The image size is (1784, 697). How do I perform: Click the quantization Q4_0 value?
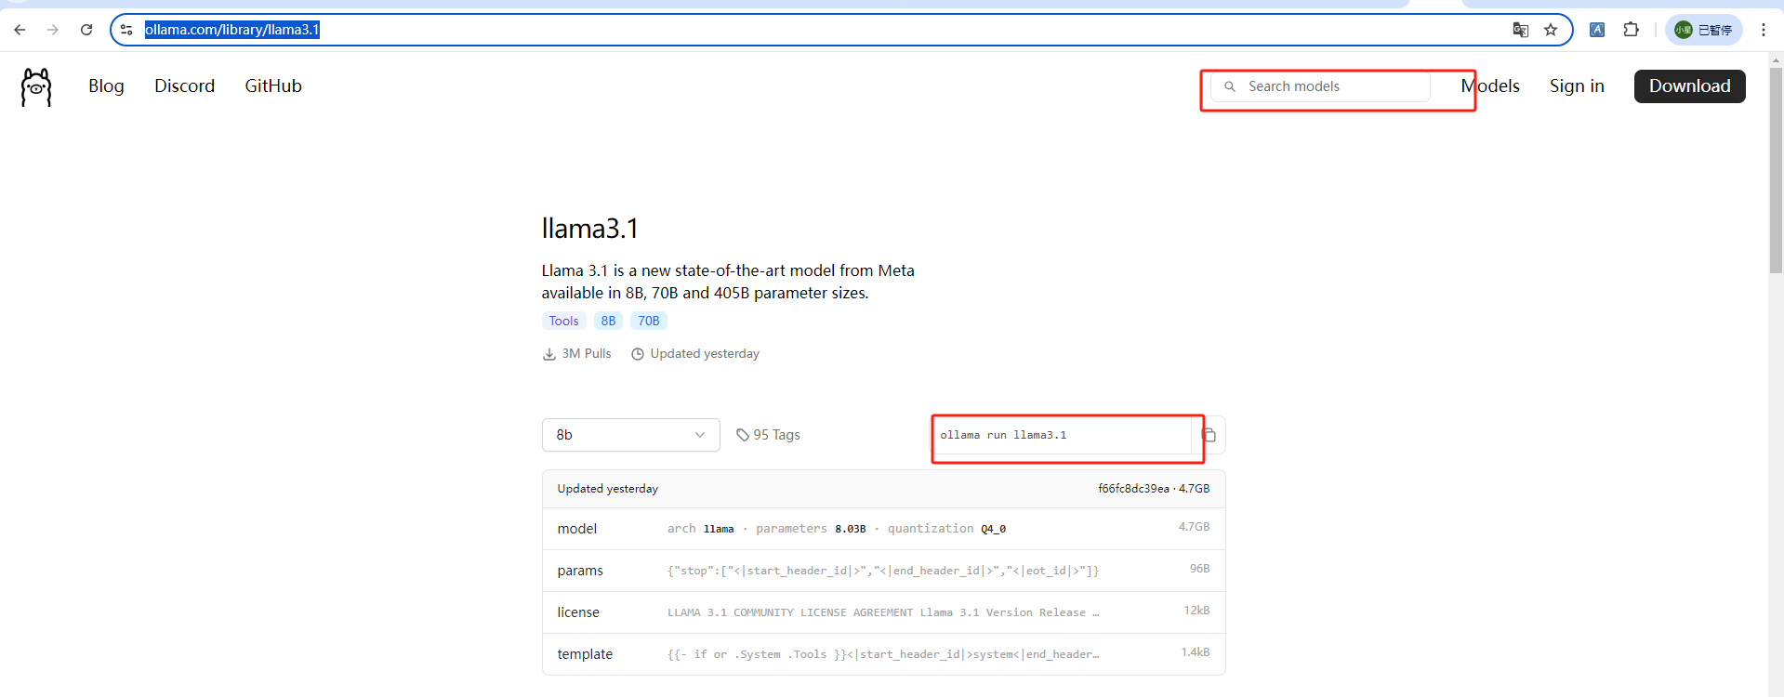click(x=993, y=529)
